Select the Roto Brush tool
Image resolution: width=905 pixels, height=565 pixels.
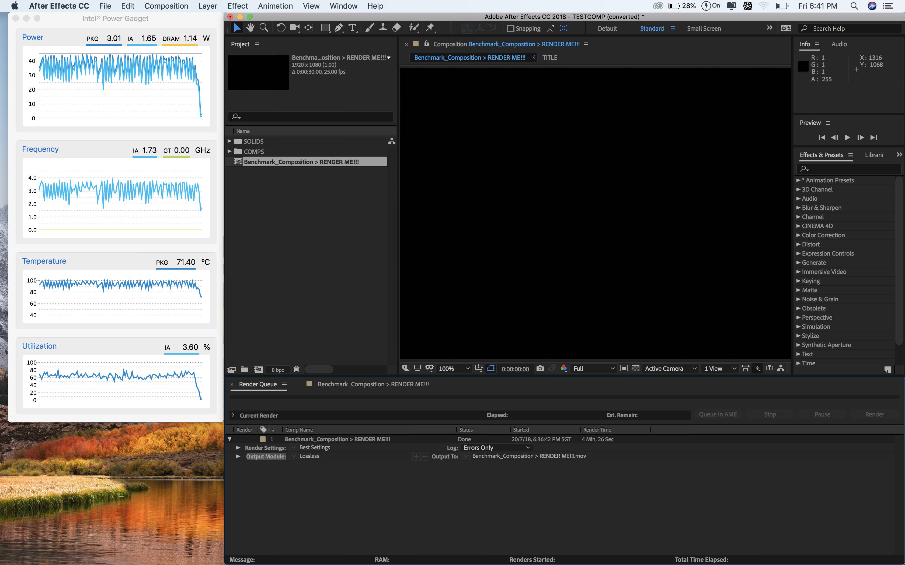414,28
